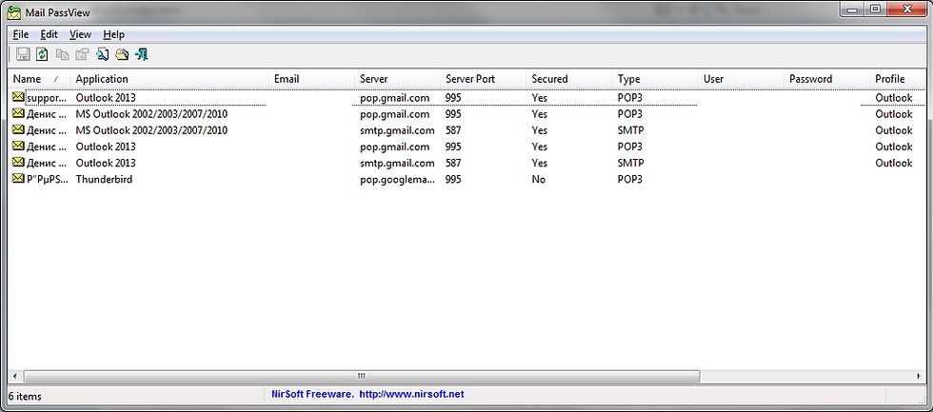This screenshot has width=933, height=412.
Task: Click the envelope icon of the suppor... row
Action: click(18, 97)
